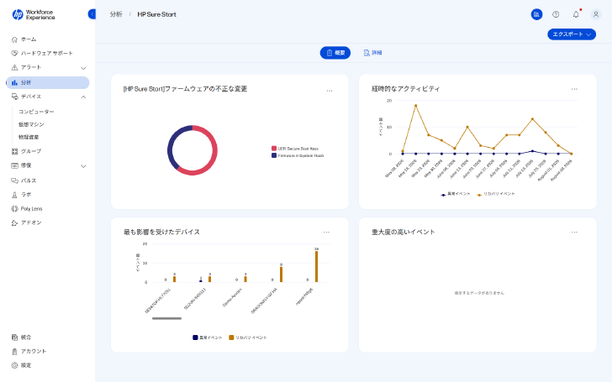Click the Poly Lens icon

[x=14, y=209]
